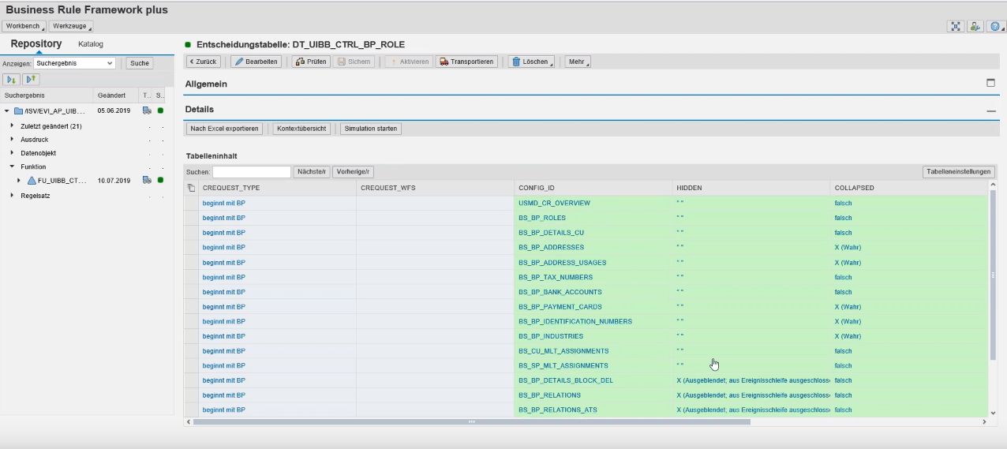Switch to the Katalog tab
The width and height of the screenshot is (1007, 449).
click(90, 44)
